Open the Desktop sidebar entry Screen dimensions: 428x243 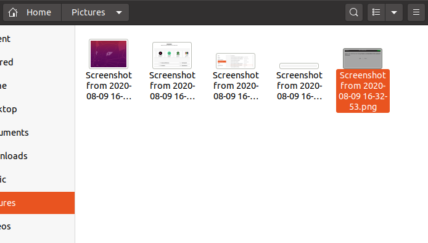click(37, 109)
